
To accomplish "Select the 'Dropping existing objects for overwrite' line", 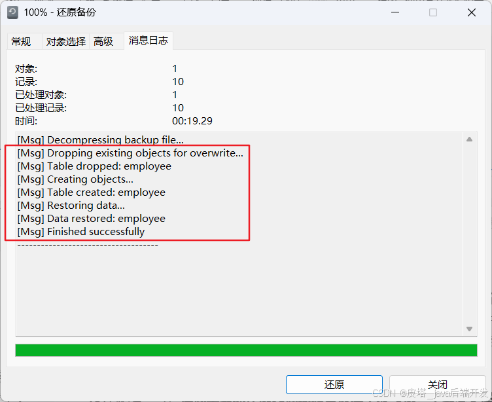I will click(x=130, y=153).
